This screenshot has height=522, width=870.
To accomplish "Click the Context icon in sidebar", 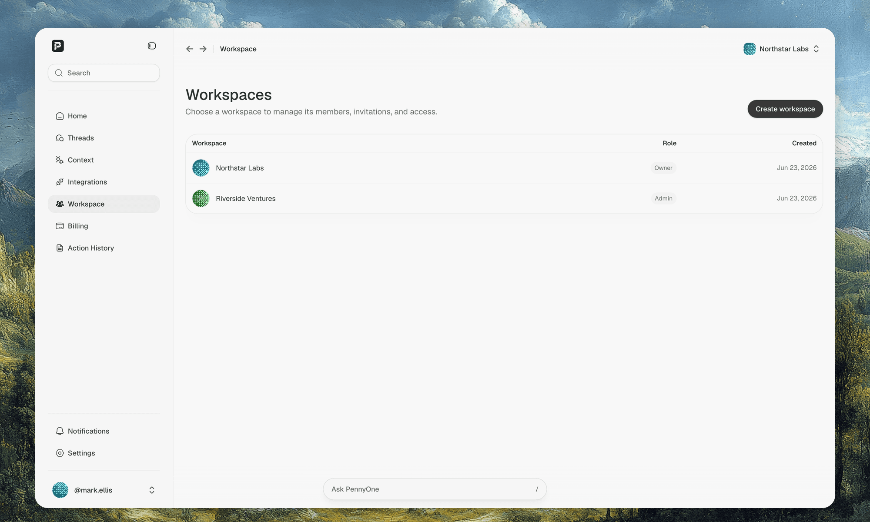I will pyautogui.click(x=60, y=160).
